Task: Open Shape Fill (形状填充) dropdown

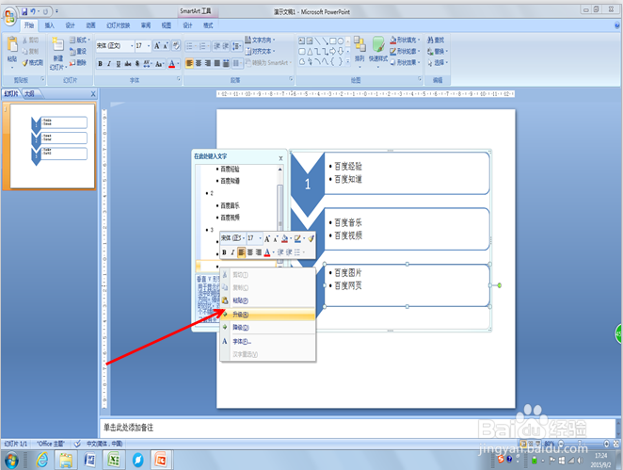Action: [x=405, y=40]
